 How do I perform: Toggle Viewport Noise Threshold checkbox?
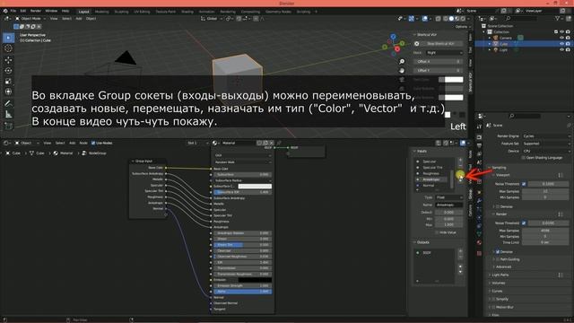coord(524,184)
